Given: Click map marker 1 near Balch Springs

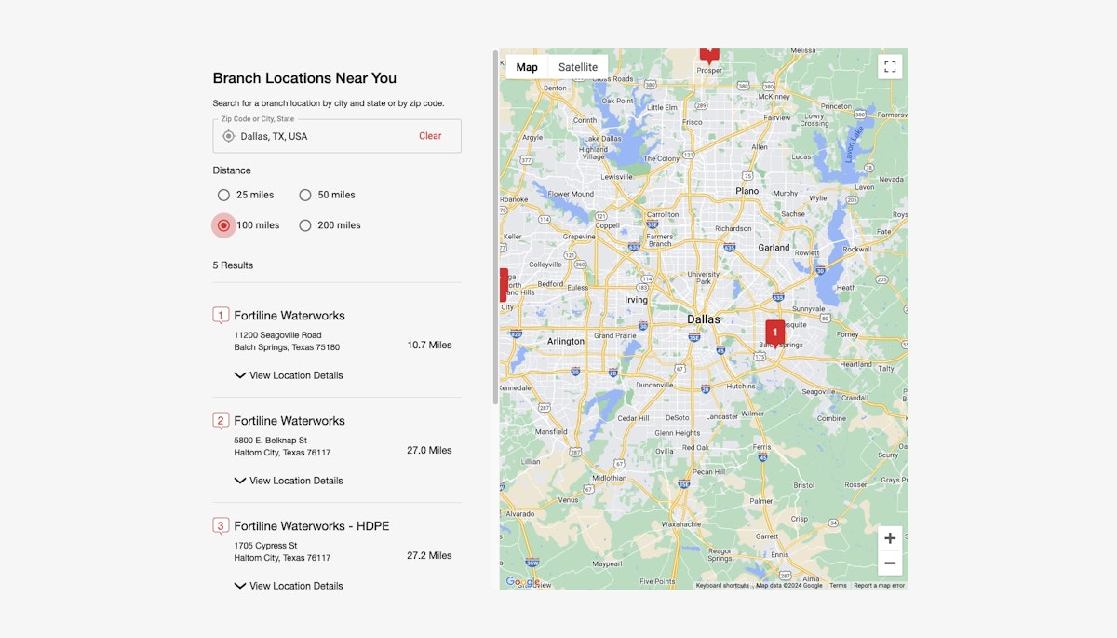Looking at the screenshot, I should (774, 333).
